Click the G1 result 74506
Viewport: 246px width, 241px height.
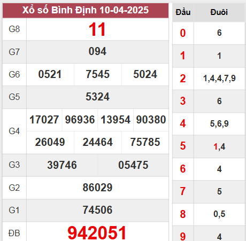coord(97,210)
